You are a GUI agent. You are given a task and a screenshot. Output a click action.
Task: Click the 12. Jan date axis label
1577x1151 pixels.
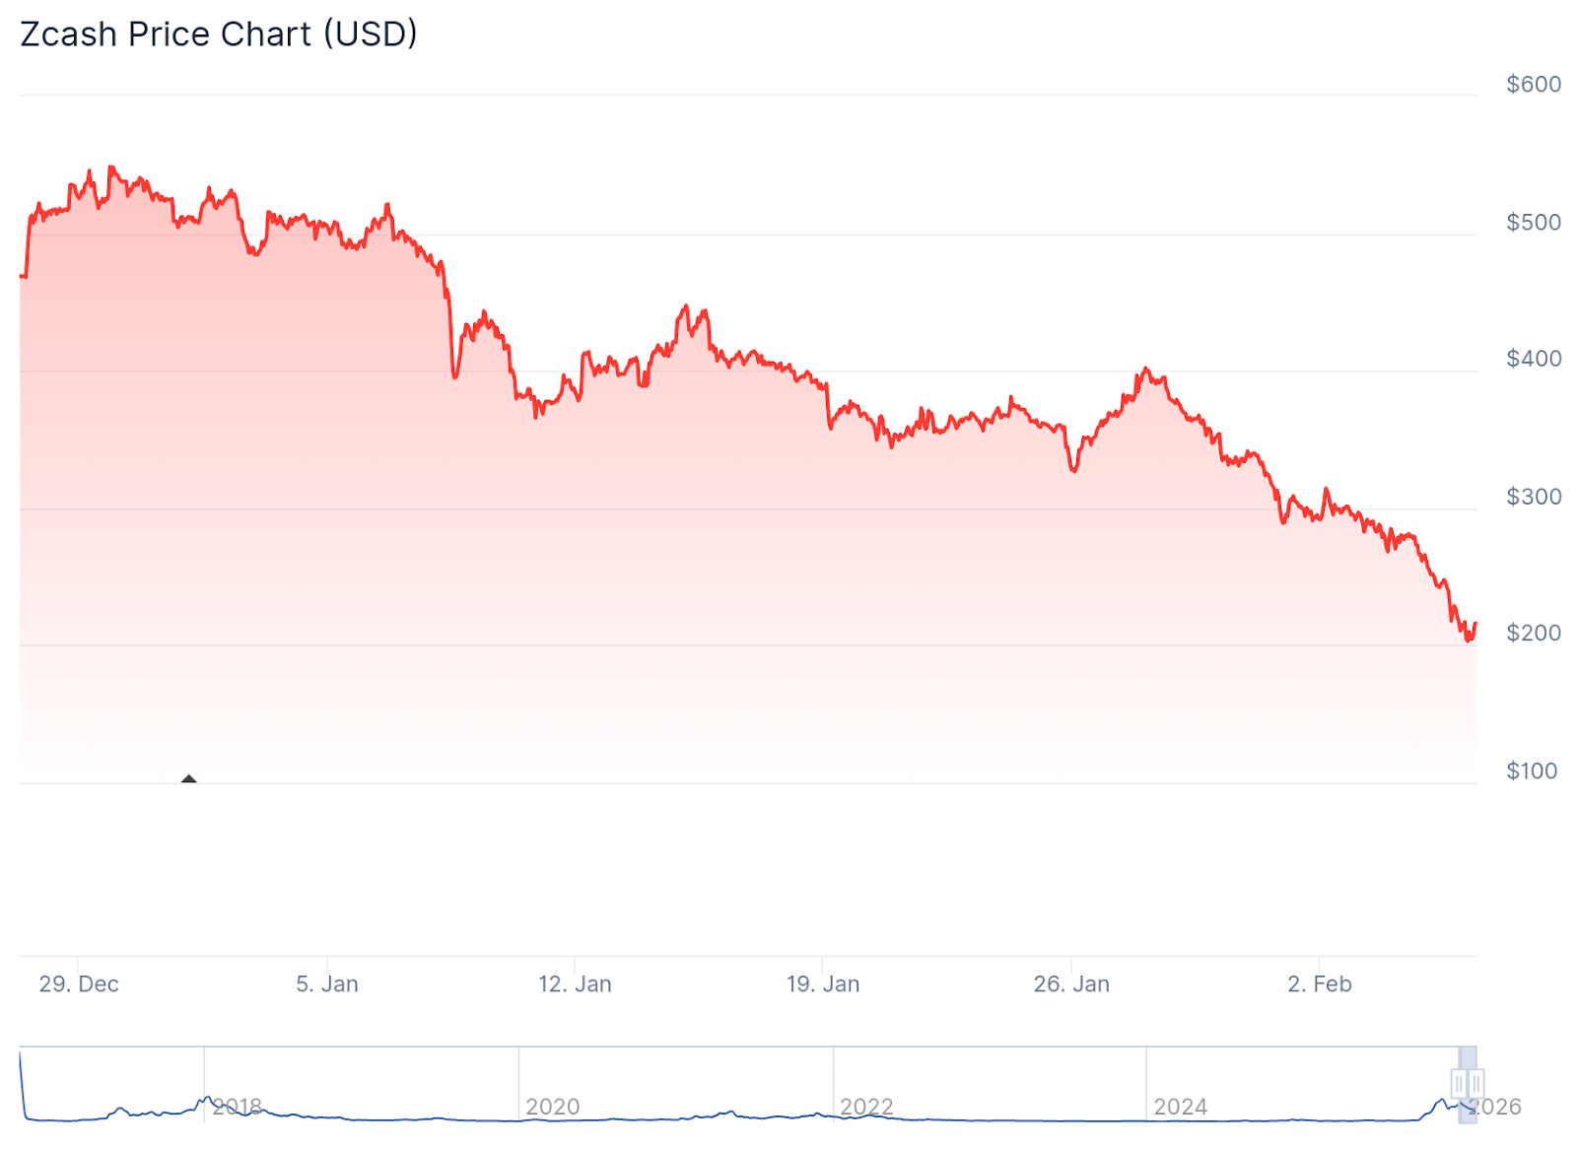tap(575, 983)
